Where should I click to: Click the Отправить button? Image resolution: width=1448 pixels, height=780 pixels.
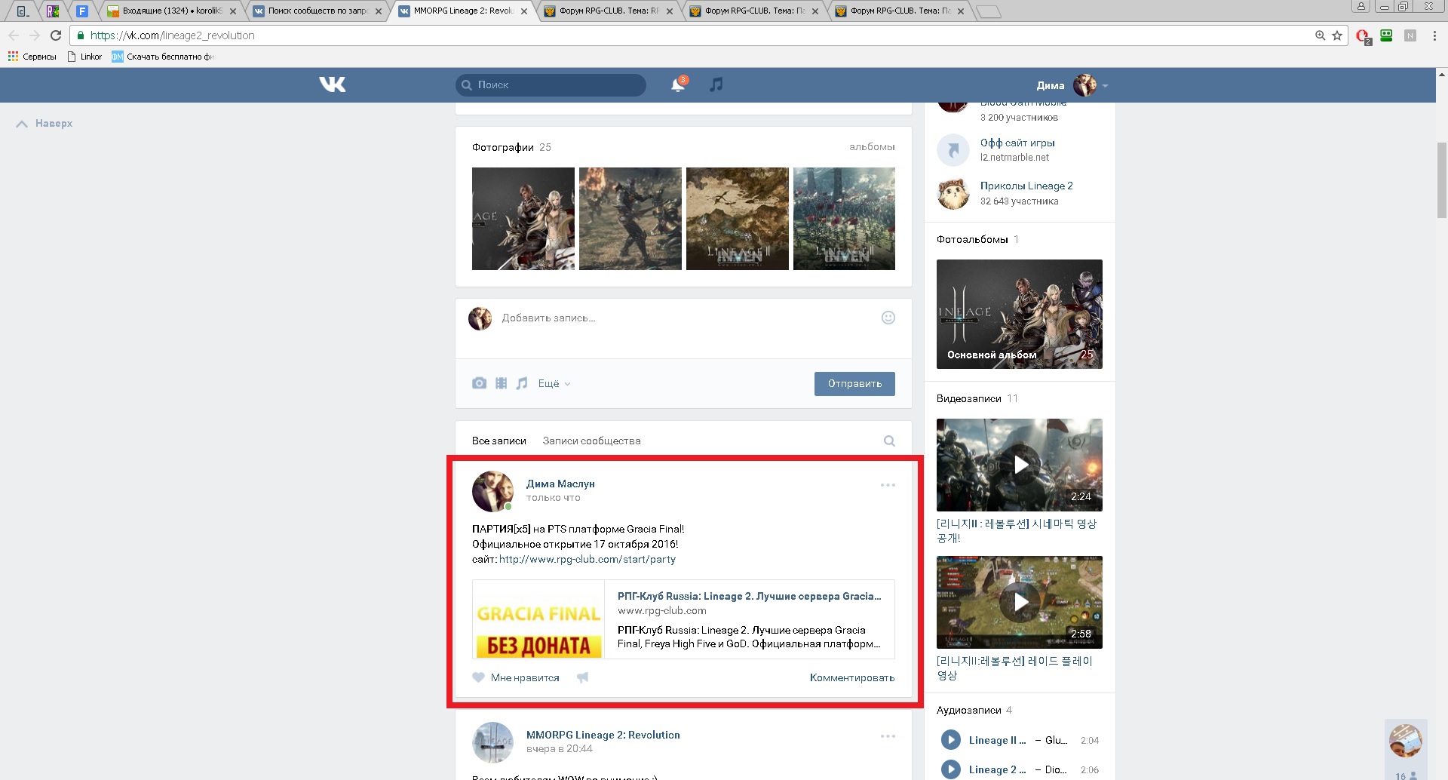click(x=854, y=384)
